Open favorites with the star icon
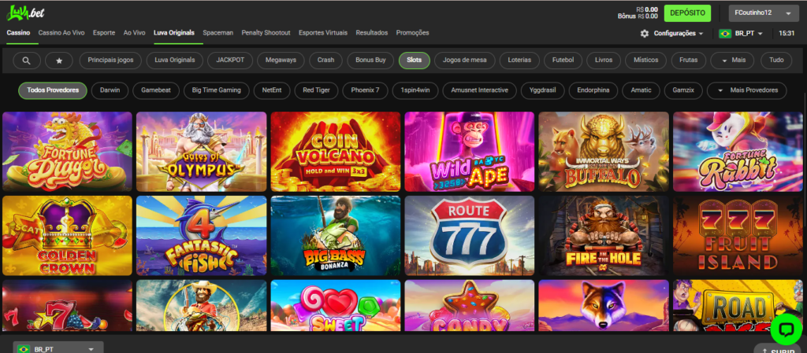The height and width of the screenshot is (353, 807). click(59, 60)
